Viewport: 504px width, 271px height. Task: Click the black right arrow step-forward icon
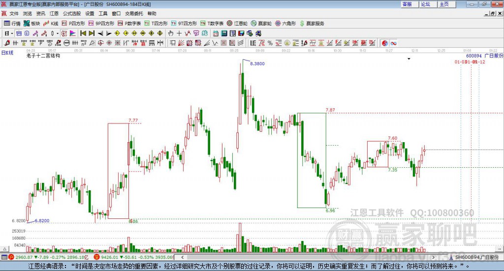click(x=109, y=33)
